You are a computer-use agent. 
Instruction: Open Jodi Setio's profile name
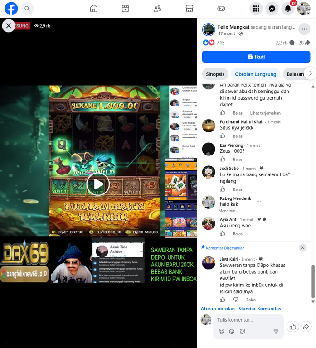pyautogui.click(x=229, y=169)
